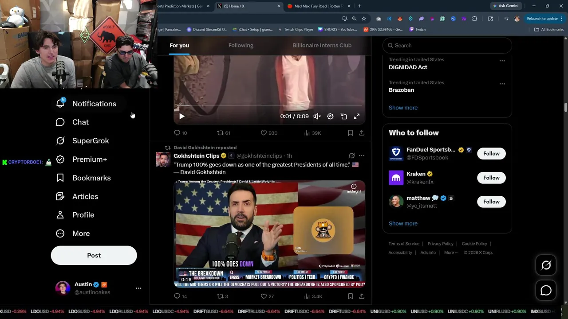Open the Brazoban trending topic
Screen dimensions: 568x319
401,90
